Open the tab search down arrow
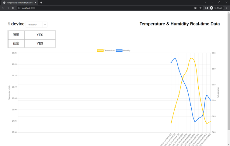 click(x=205, y=2)
